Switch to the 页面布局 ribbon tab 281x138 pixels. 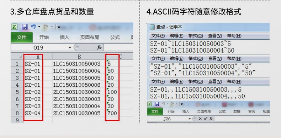[90, 37]
